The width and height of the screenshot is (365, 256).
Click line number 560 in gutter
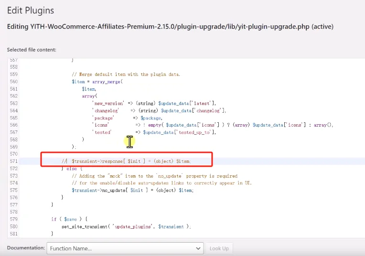(14, 82)
